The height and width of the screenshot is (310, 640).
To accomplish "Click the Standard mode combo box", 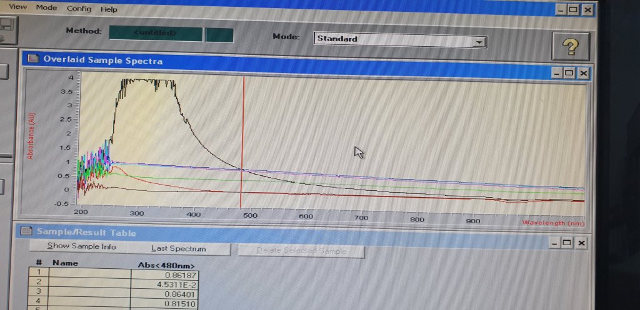I will [394, 39].
